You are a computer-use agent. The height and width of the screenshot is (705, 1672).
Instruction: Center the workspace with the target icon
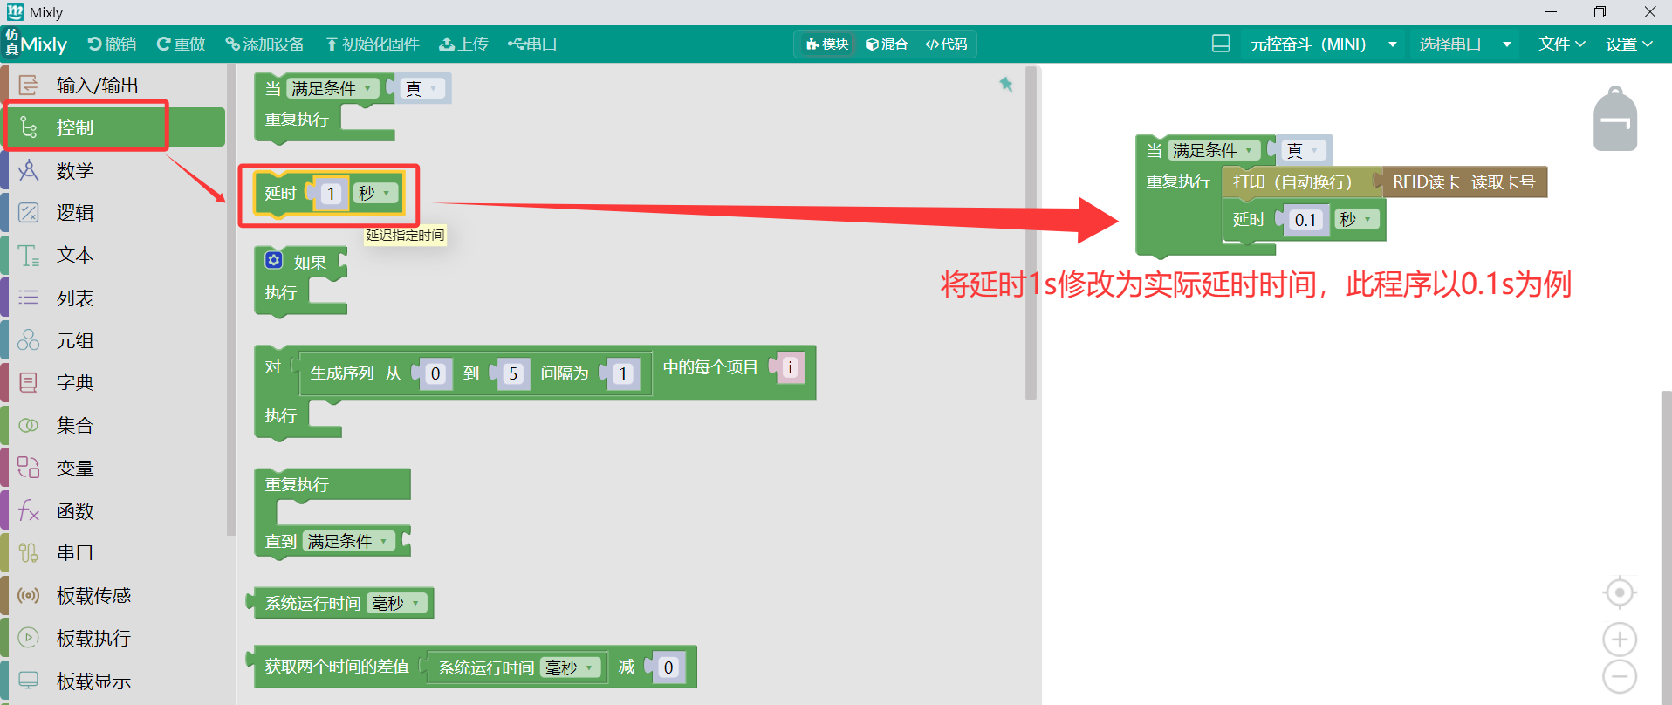pyautogui.click(x=1620, y=593)
